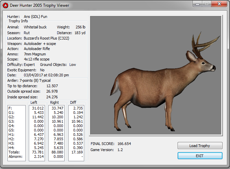
Task: Click the Inside spread size value 24.276
Action: (52, 97)
